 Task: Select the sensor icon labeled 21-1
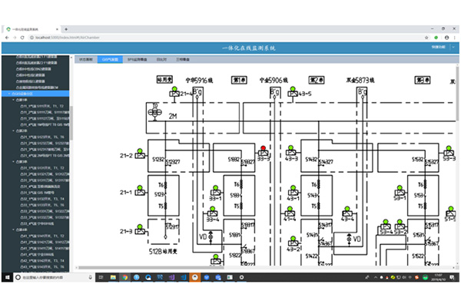click(141, 192)
